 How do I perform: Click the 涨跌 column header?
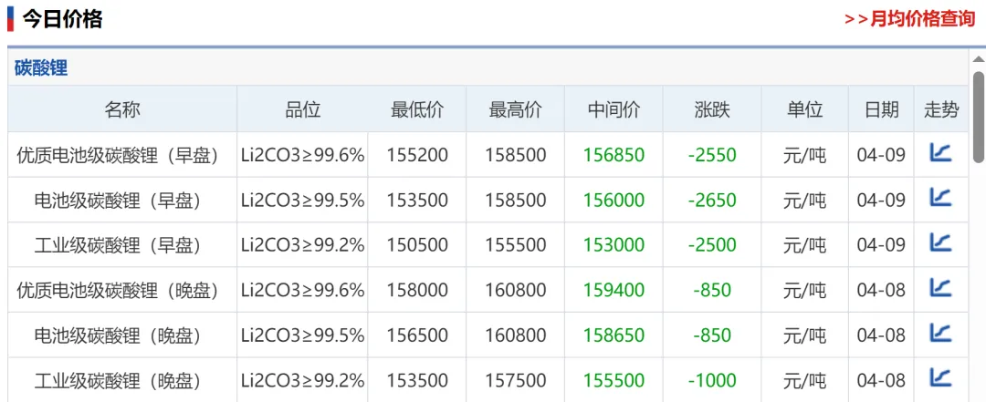[712, 110]
